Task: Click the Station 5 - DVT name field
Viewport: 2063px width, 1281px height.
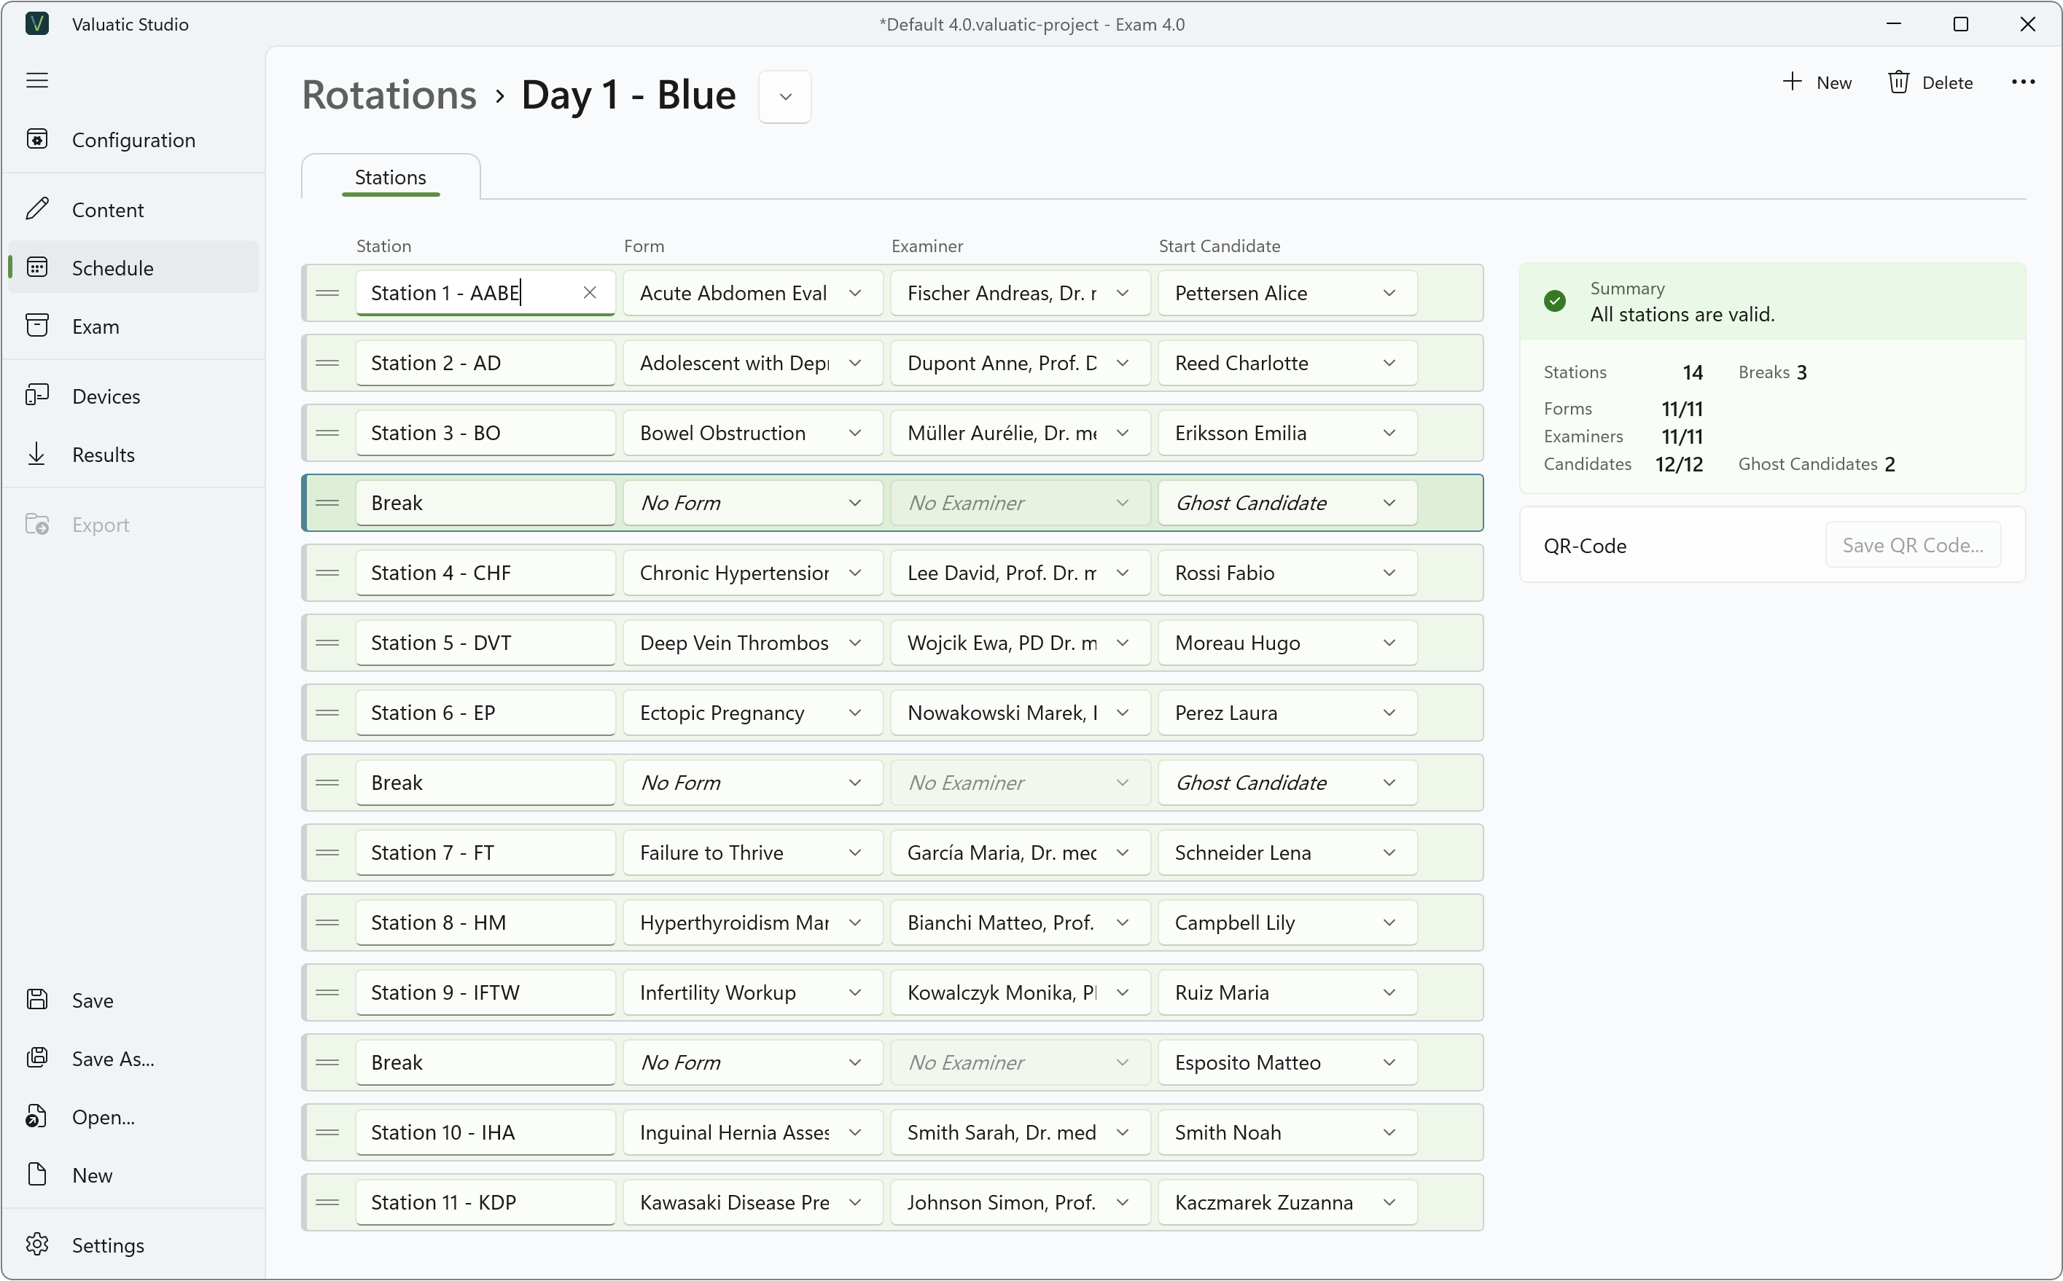Action: 485,642
